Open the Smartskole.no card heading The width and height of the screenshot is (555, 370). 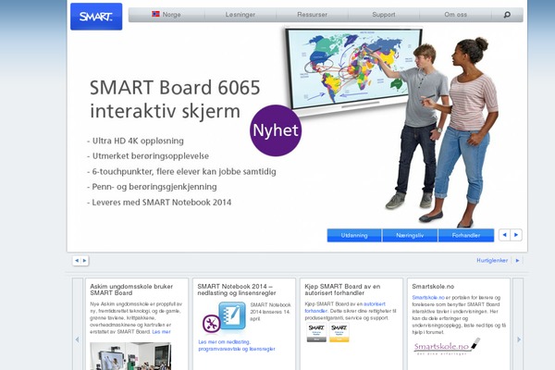(x=433, y=287)
